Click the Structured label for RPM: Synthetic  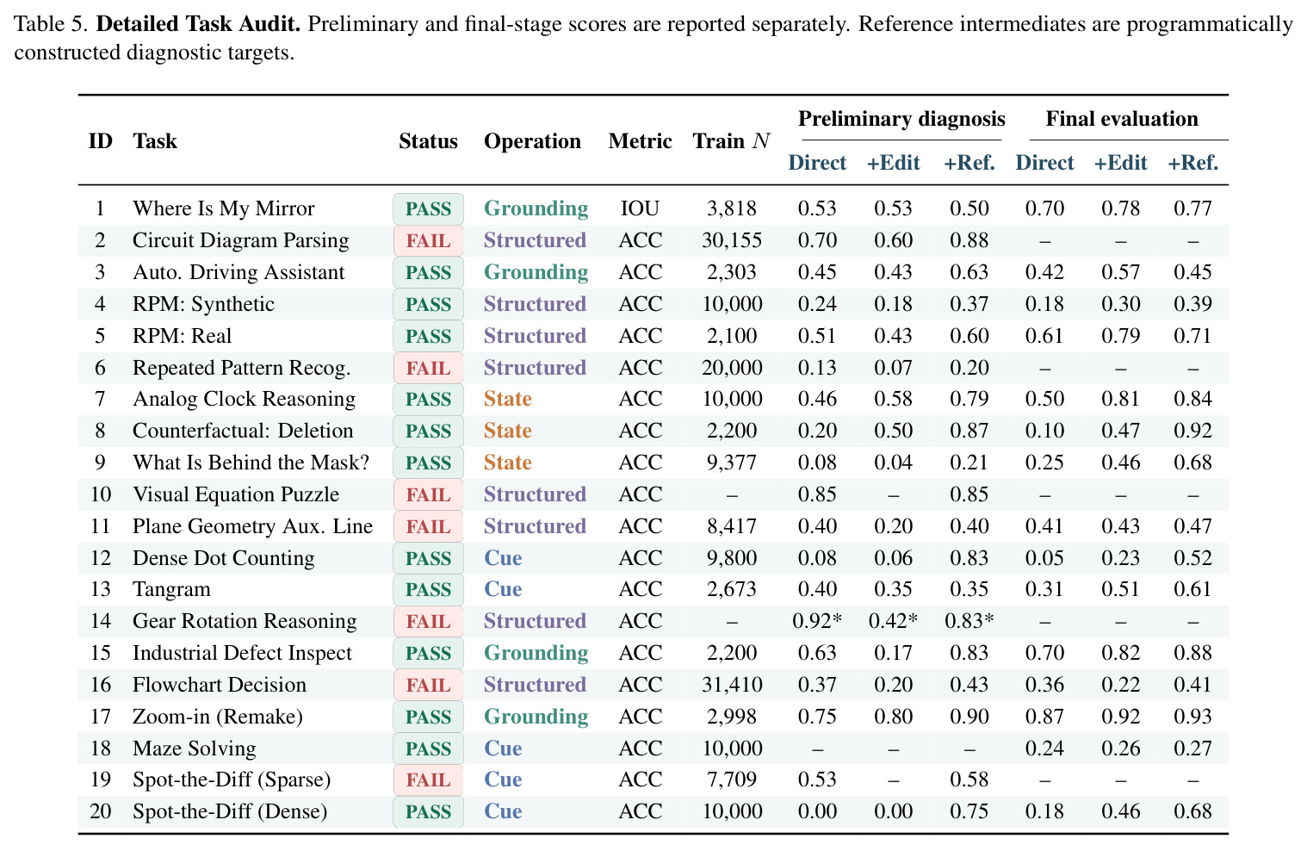[535, 304]
